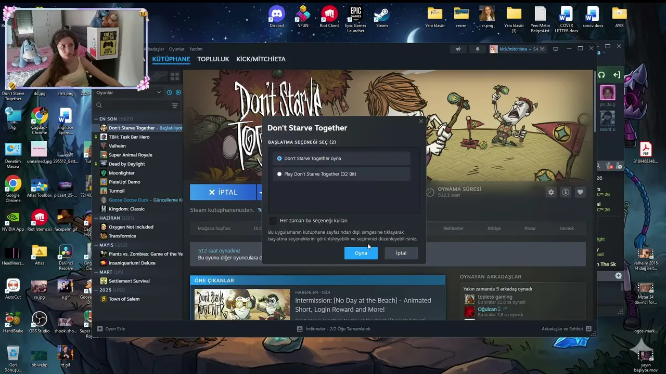Screen dimensions: 666x374
Task: Open the Oyunlar menu in Steam
Action: [176, 49]
